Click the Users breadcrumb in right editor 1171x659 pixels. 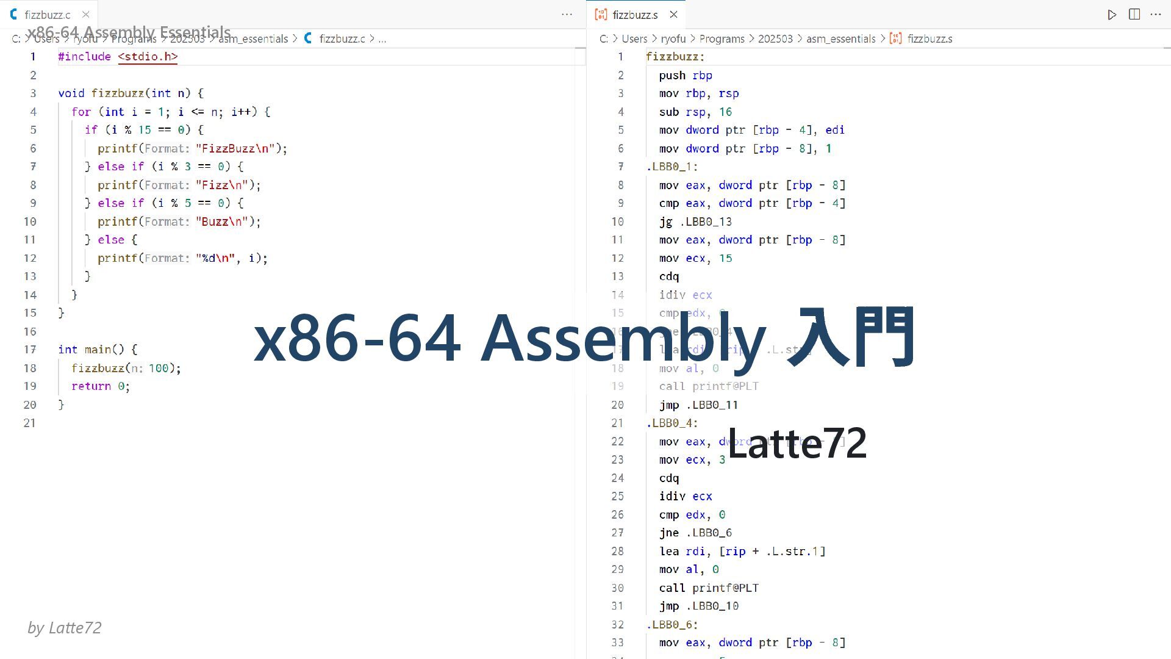click(x=634, y=39)
